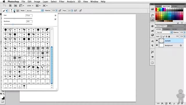Hide the Background layer via eye icon

click(157, 45)
